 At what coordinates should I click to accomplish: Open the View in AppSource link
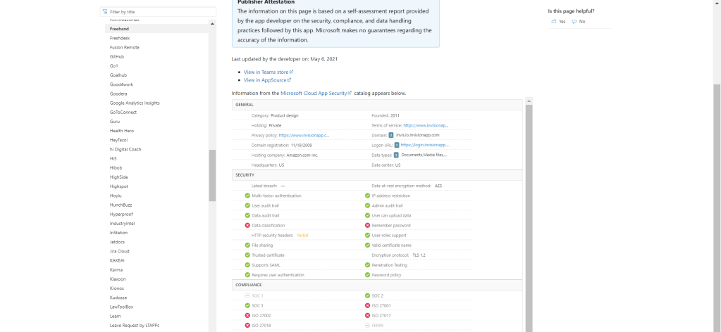tap(267, 80)
